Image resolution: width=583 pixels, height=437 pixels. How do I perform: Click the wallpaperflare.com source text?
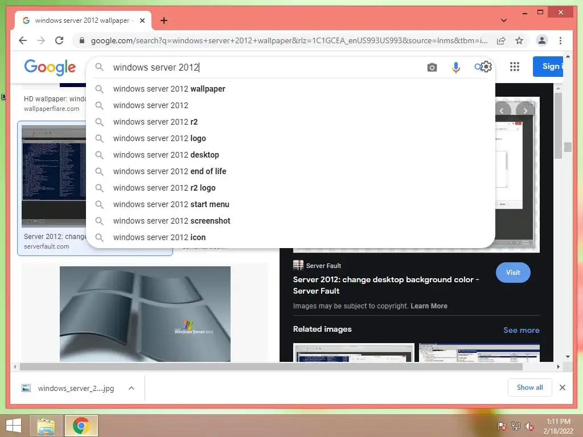click(52, 109)
